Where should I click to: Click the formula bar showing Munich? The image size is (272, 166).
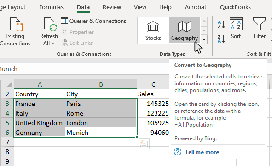pos(85,69)
